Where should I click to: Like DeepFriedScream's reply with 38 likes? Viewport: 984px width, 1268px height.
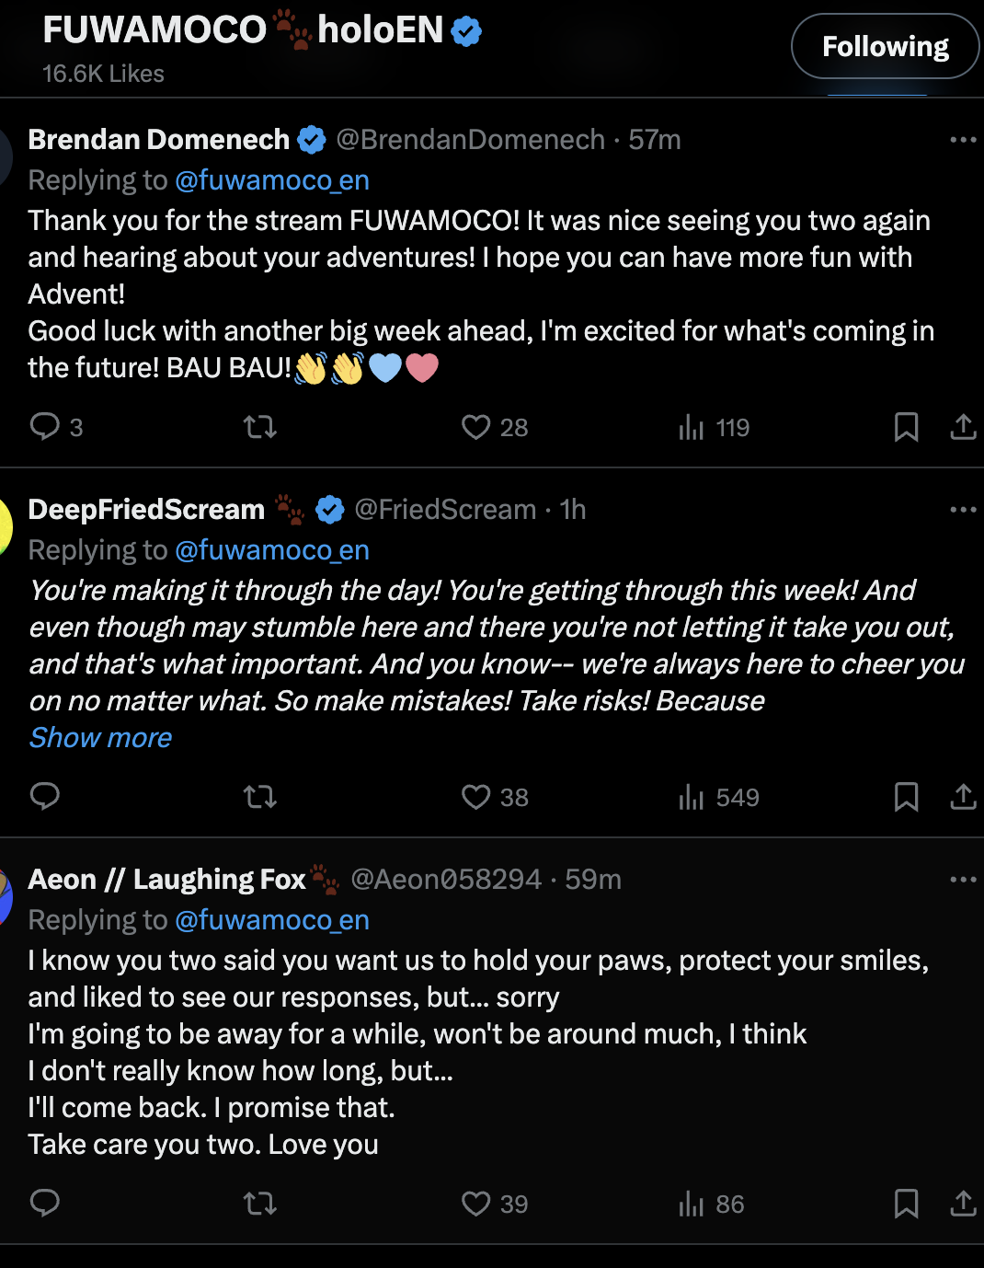click(x=476, y=797)
